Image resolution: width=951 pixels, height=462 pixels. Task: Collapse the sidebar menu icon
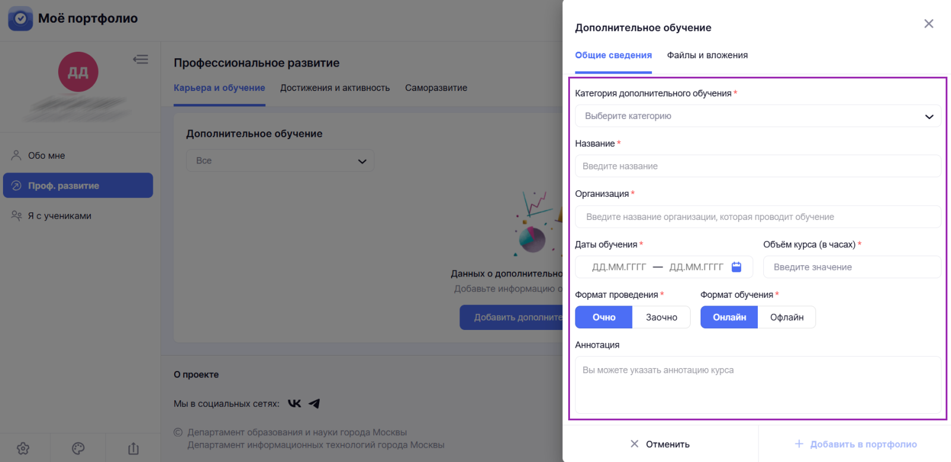pyautogui.click(x=141, y=59)
